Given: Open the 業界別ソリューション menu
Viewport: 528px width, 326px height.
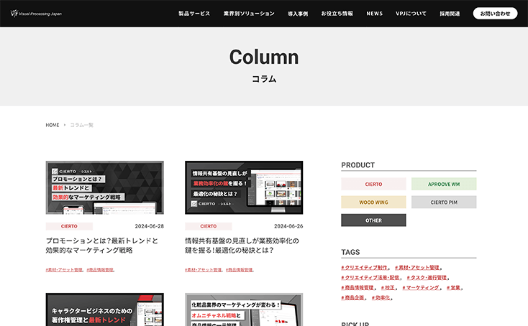Looking at the screenshot, I should pyautogui.click(x=249, y=14).
